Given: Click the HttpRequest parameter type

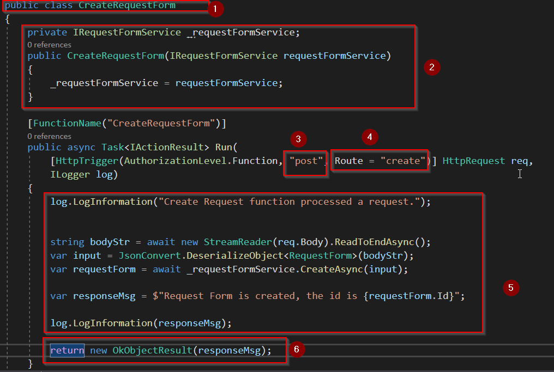Looking at the screenshot, I should 474,161.
